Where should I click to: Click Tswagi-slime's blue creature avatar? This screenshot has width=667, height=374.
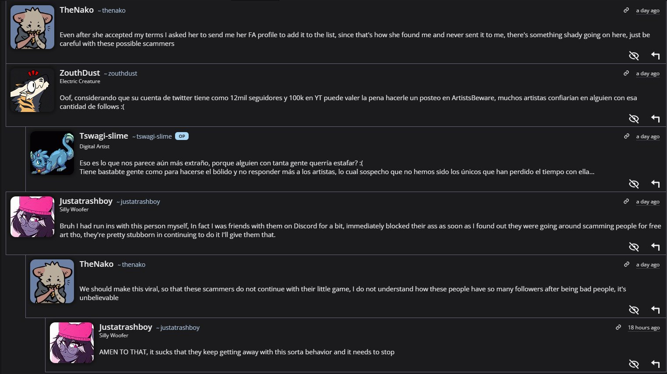point(52,153)
